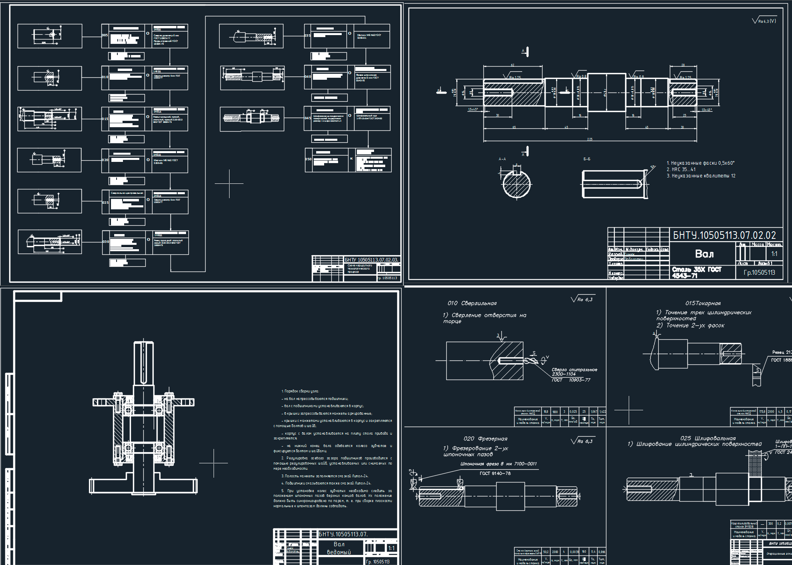Select operation number 030 in route diagram
Viewport: 792px width, 565px height.
click(x=105, y=242)
